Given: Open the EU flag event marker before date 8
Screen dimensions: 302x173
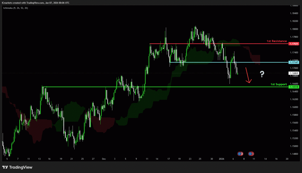Looking at the screenshot, I should [x=240, y=154].
